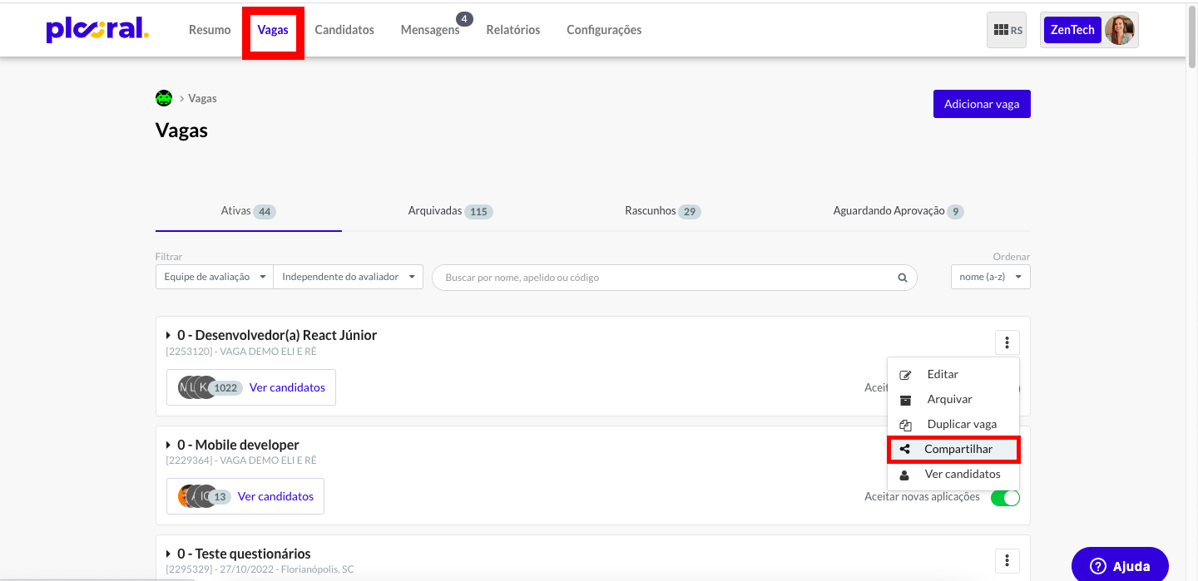Click '[2229364] - VAGA DEMO ELI E RÊ' text
The image size is (1198, 581).
[x=241, y=460]
